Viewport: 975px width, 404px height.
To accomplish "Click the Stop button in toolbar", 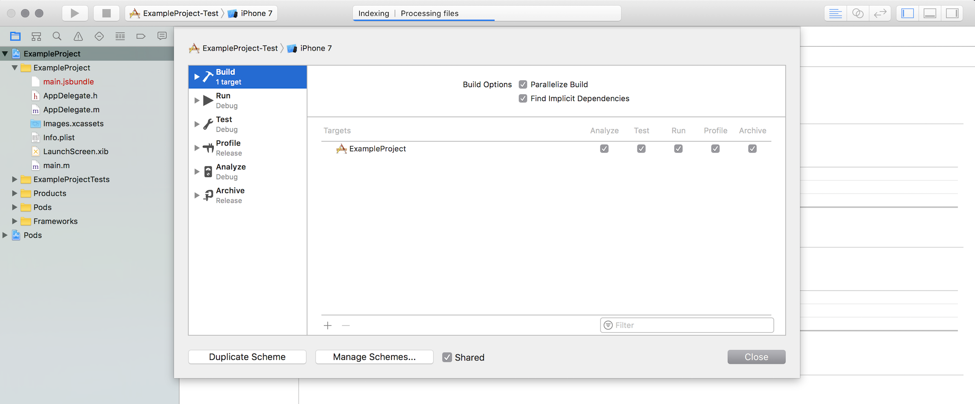I will point(106,13).
